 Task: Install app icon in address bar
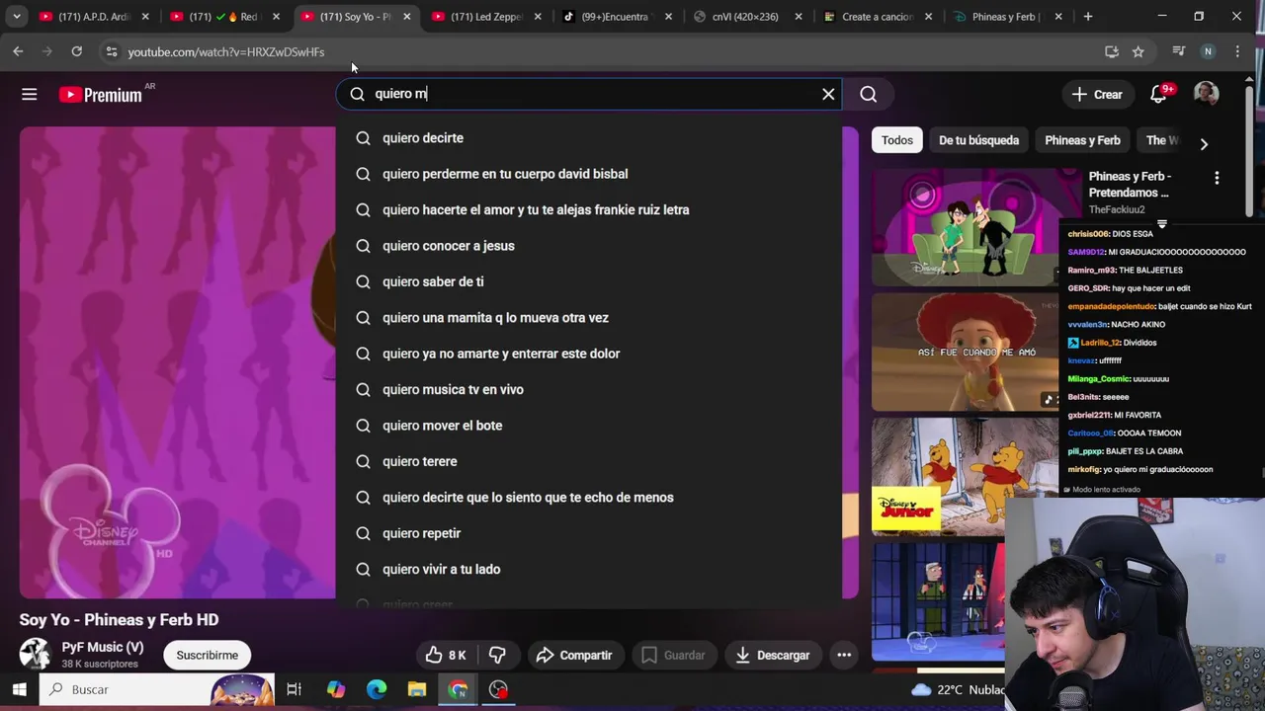click(1112, 51)
